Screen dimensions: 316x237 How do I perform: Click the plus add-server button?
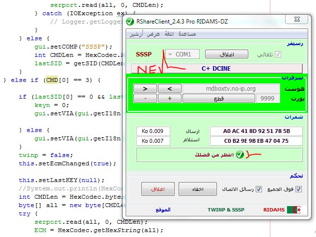170,98
